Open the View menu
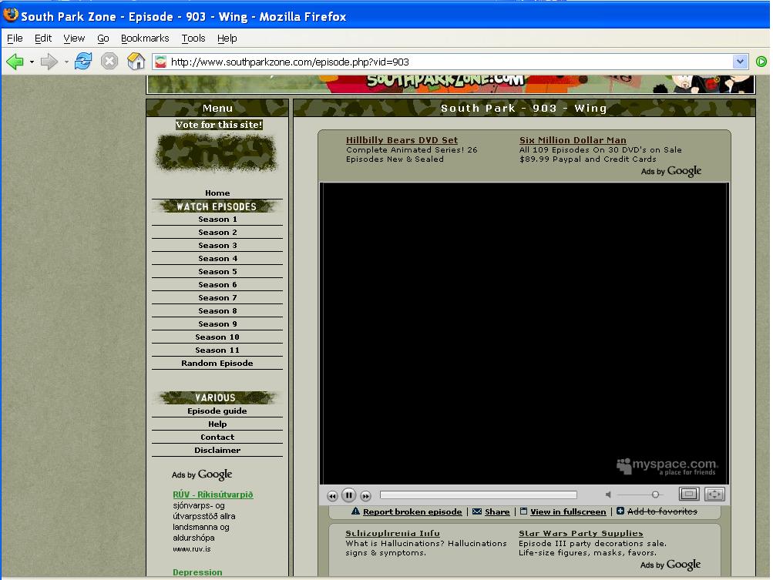Viewport: 773px width, 580px height. 74,38
